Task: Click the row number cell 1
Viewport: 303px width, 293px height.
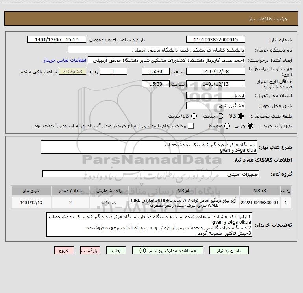Action: coord(286,203)
